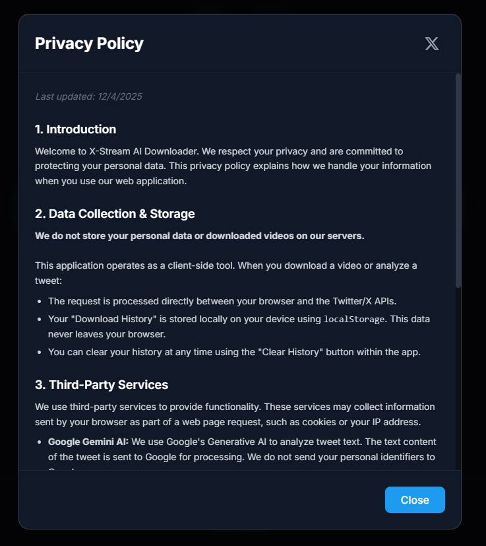The width and height of the screenshot is (486, 546).
Task: Select the introduction paragraph text
Action: coord(231,166)
